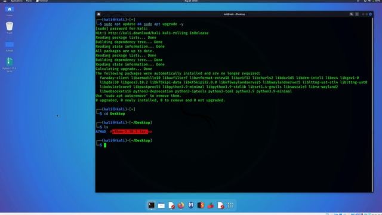
Task: Click the clock in the top panel
Action: [191, 1]
